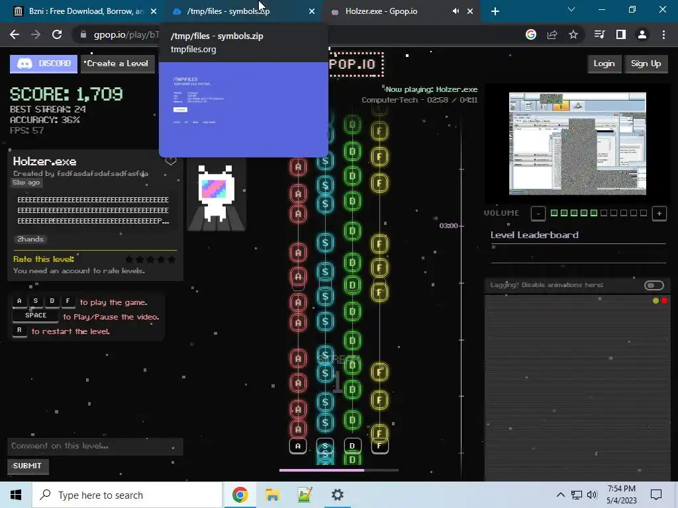Mute the Holzer.exe tab audio icon
Screen dimensions: 678x508
pyautogui.click(x=456, y=11)
